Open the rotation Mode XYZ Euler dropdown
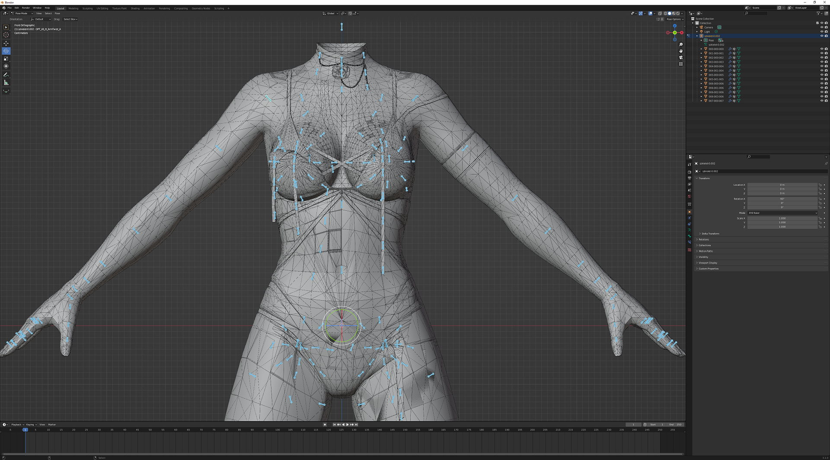 [x=783, y=213]
